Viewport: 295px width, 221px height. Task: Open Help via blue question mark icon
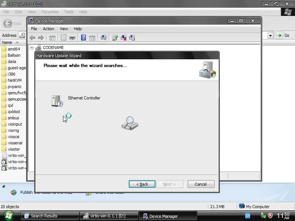coord(83,38)
